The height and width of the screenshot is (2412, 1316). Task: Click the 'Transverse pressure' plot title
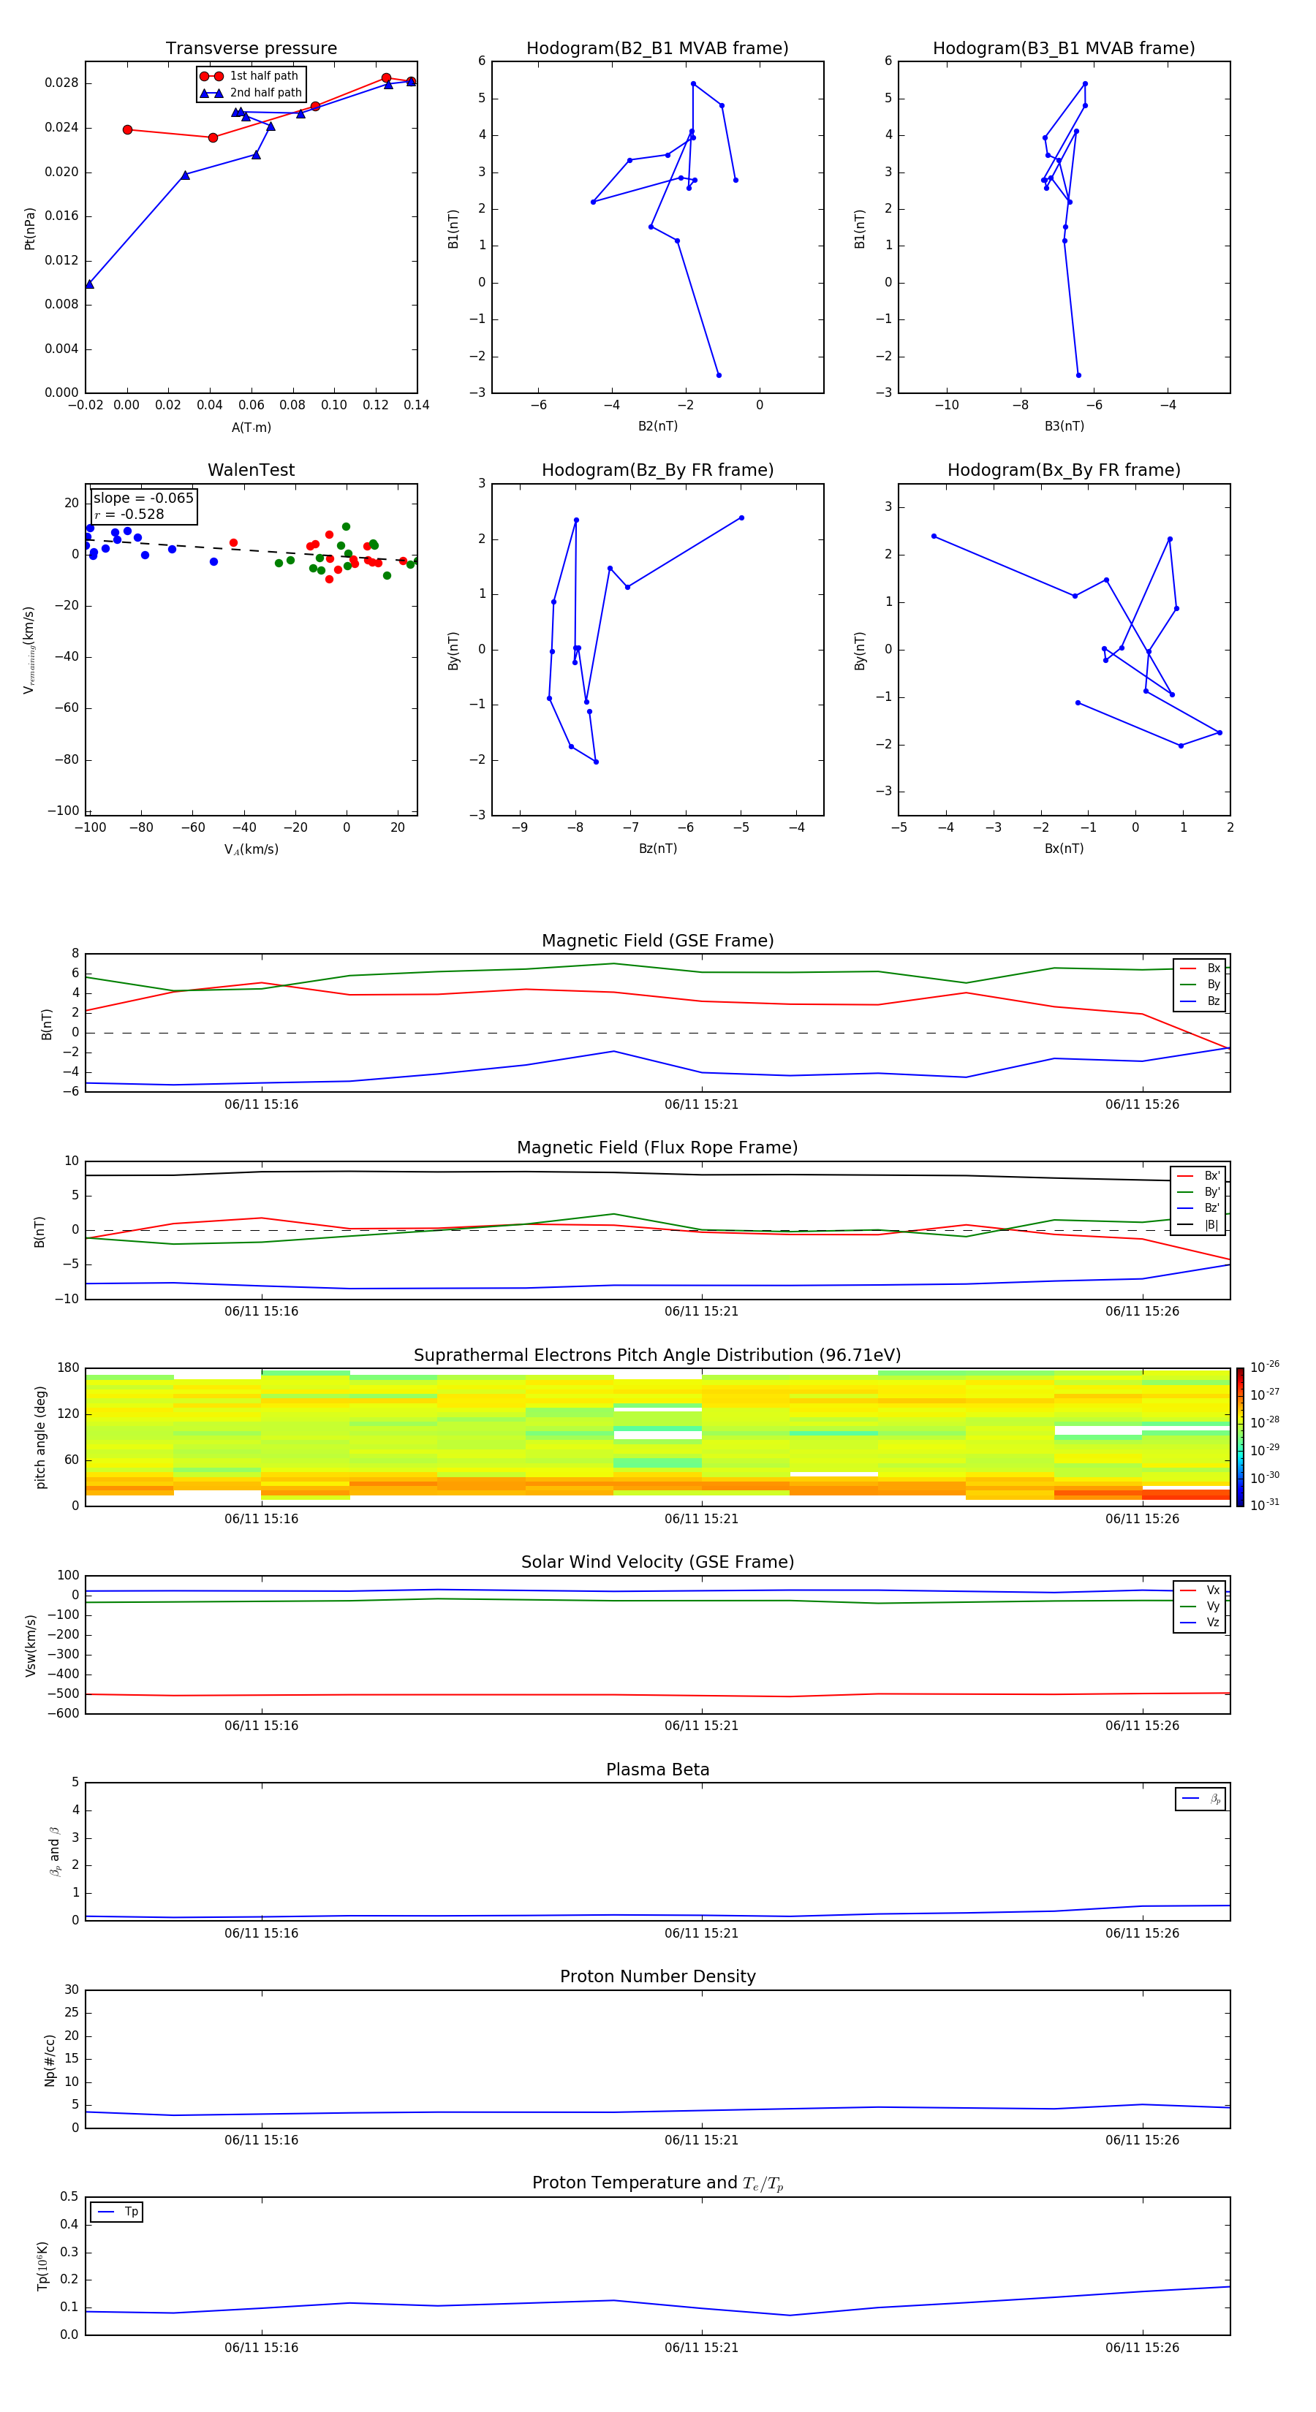click(x=251, y=49)
